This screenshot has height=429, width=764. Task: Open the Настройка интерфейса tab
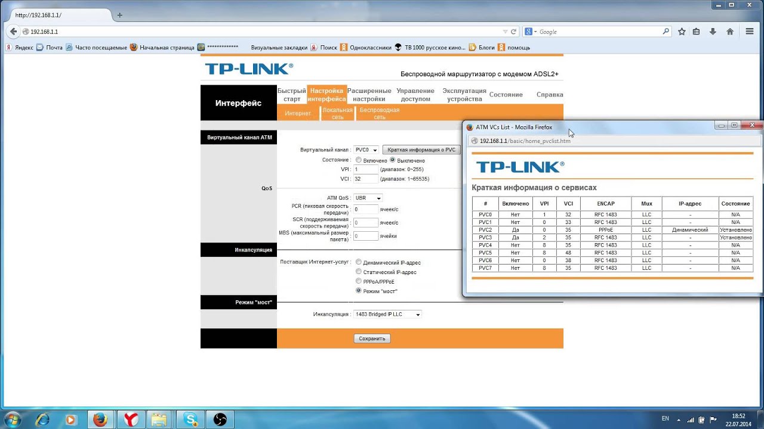(x=326, y=95)
